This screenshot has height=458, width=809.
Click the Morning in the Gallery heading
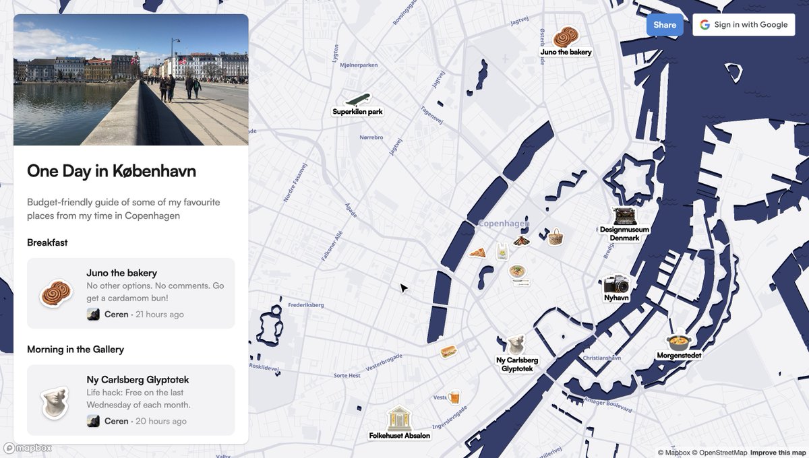(x=76, y=350)
